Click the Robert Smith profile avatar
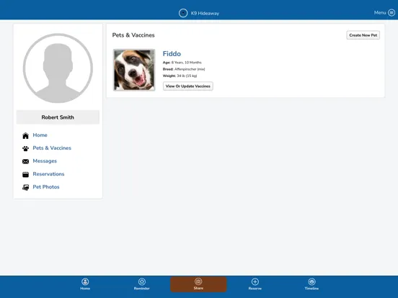 (x=58, y=68)
